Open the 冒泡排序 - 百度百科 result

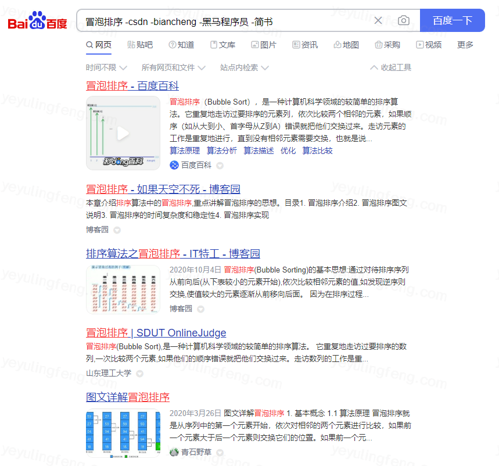point(132,85)
